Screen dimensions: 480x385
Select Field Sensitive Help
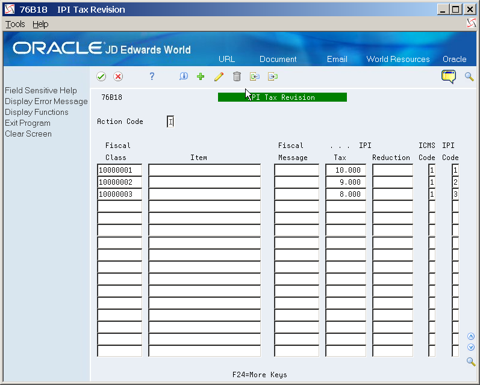coord(41,90)
